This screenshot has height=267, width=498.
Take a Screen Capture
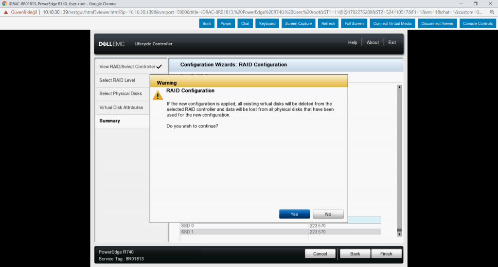(298, 23)
